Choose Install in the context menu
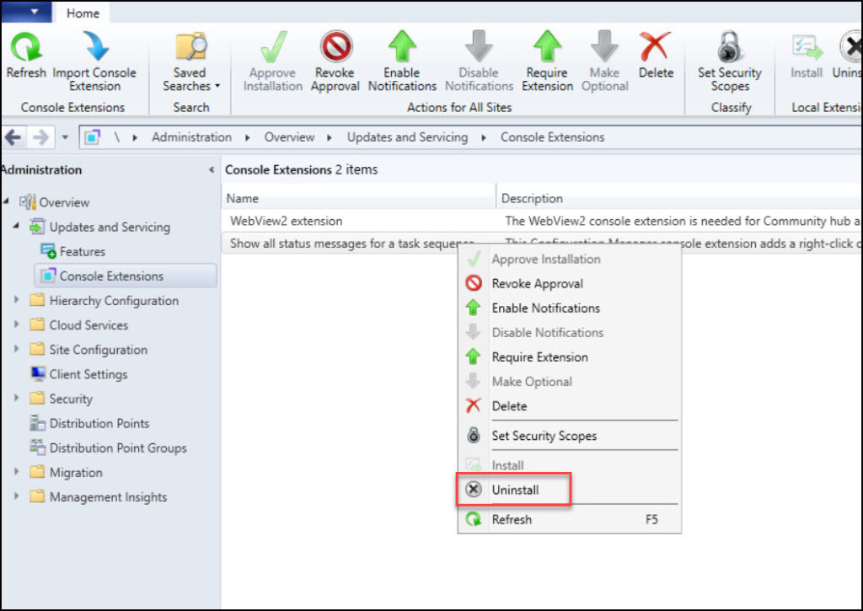Screen dimensions: 863x611 (x=570, y=465)
